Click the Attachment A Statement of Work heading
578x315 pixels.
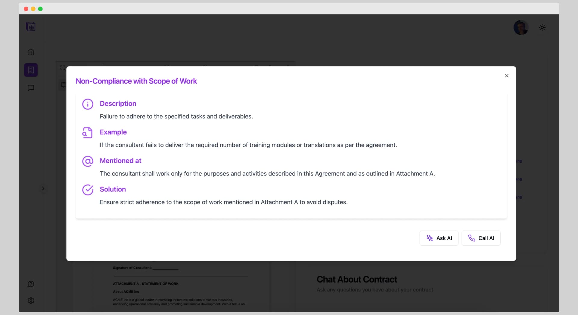146,284
